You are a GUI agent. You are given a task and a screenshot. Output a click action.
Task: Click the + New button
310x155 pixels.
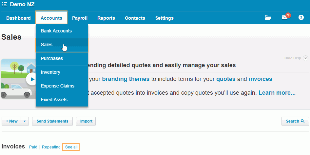pos(11,121)
